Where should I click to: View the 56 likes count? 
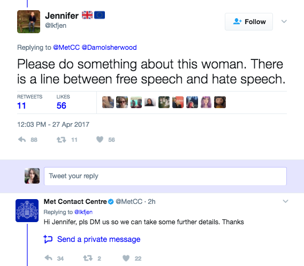61,105
